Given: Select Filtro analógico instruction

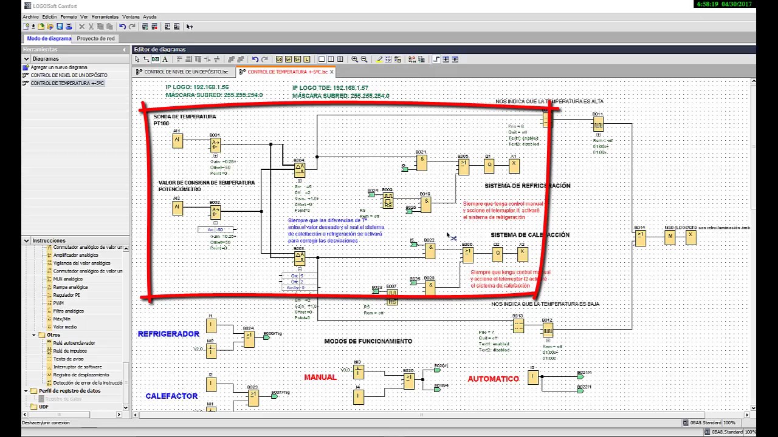Looking at the screenshot, I should click(68, 310).
